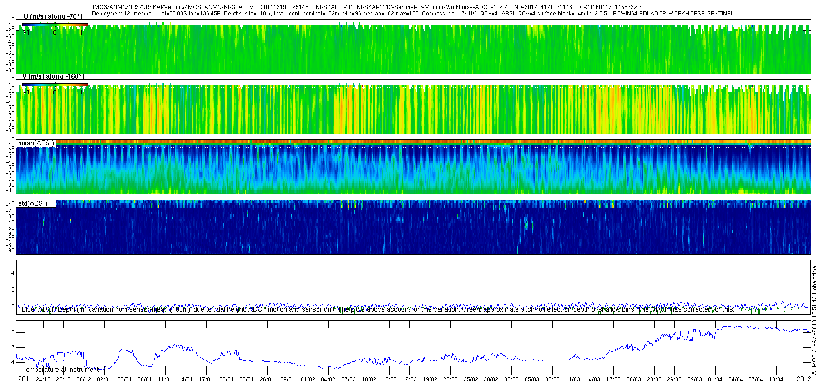Click the '17/03' date tick label
Screen dimensions: 819x386
click(x=613, y=380)
